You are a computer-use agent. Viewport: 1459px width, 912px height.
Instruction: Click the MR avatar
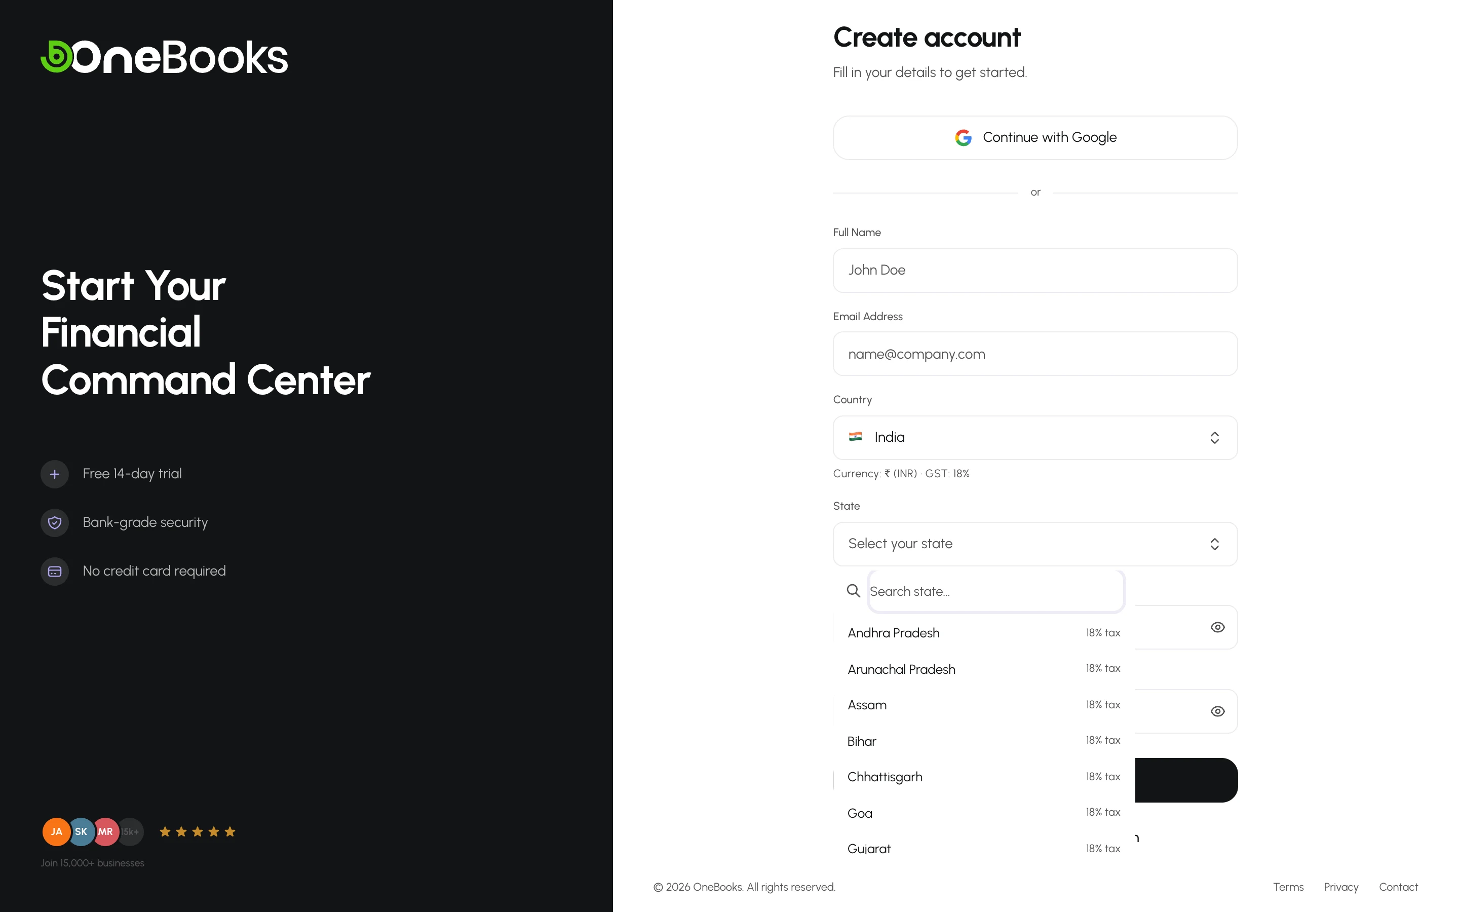[x=105, y=832]
